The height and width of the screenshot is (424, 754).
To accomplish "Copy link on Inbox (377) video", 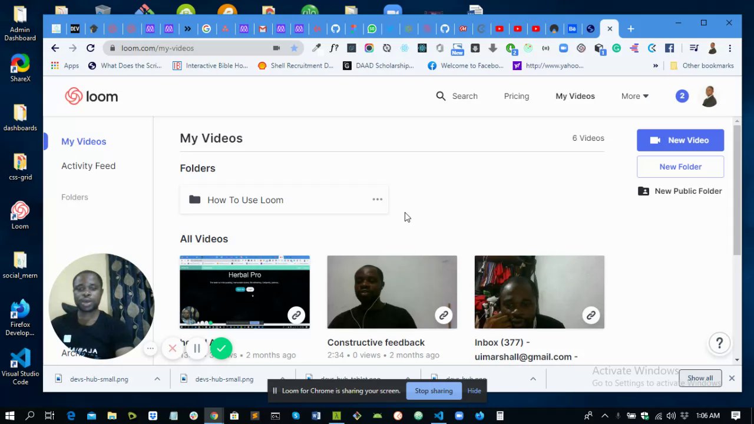I will (x=591, y=315).
